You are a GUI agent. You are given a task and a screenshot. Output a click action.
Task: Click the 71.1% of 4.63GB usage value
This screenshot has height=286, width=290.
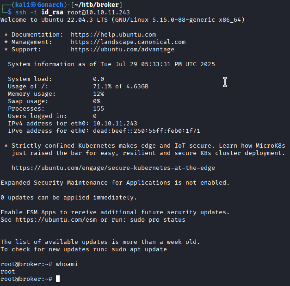(121, 86)
